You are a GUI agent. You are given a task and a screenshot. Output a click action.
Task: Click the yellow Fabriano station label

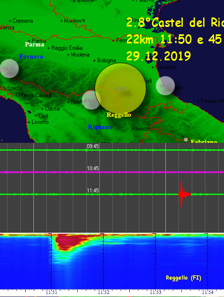click(204, 141)
